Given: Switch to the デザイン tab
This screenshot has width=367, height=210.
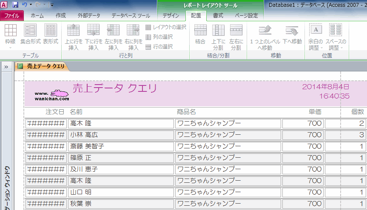Looking at the screenshot, I should (171, 16).
